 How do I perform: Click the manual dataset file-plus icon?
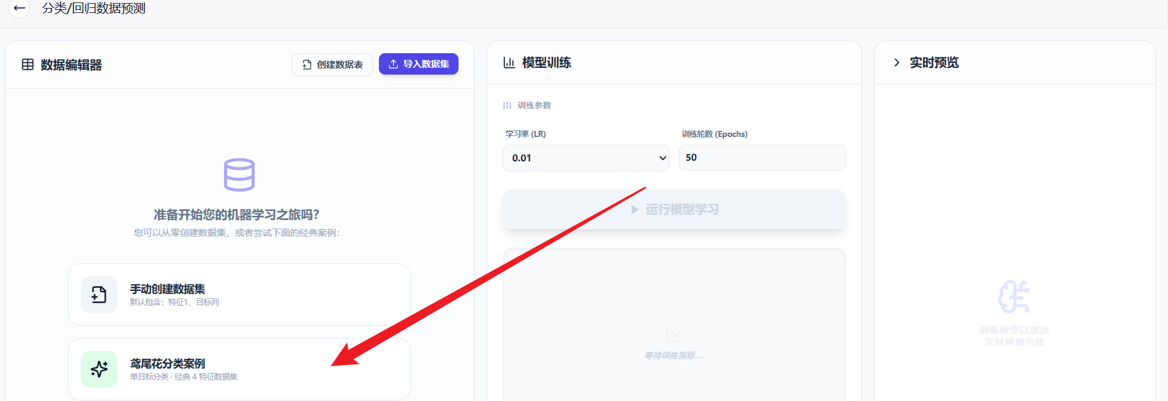pos(99,295)
